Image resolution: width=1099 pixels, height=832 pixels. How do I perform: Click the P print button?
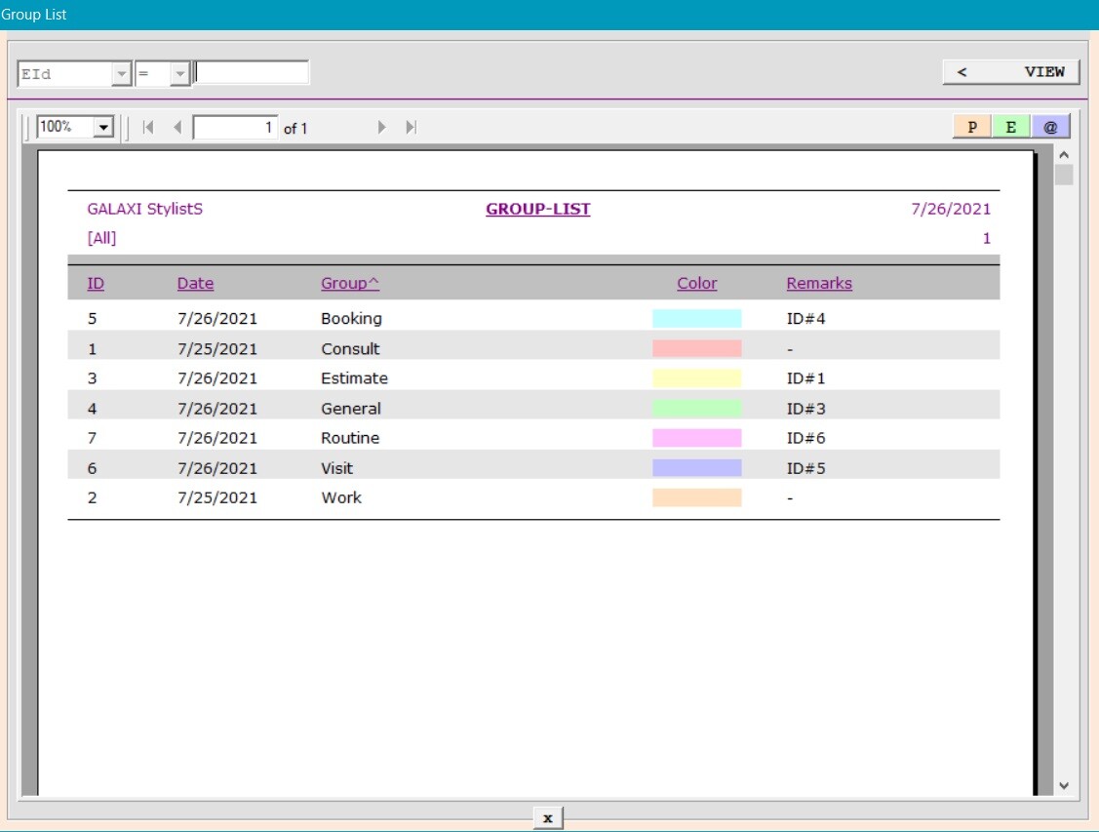(x=971, y=127)
